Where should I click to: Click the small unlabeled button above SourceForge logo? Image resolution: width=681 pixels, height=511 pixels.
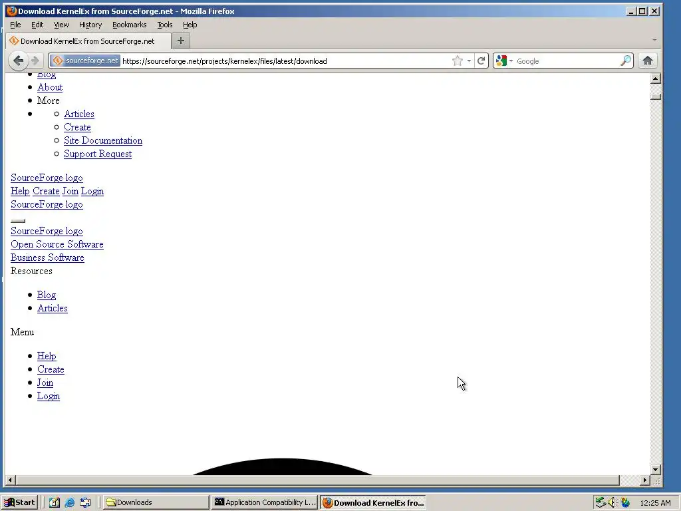point(18,221)
